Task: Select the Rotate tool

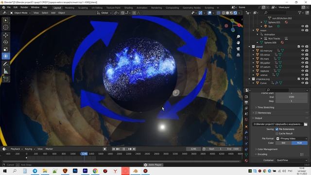Action: pyautogui.click(x=5, y=42)
